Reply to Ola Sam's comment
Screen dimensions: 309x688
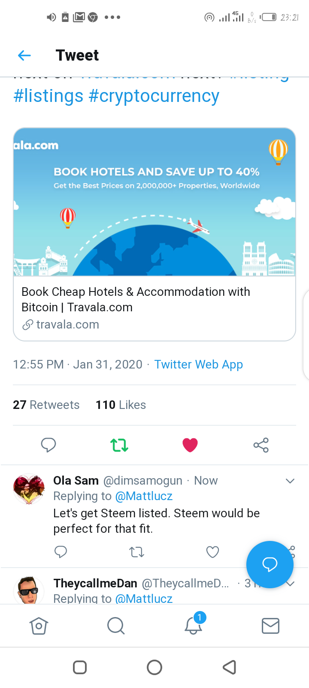click(x=61, y=552)
